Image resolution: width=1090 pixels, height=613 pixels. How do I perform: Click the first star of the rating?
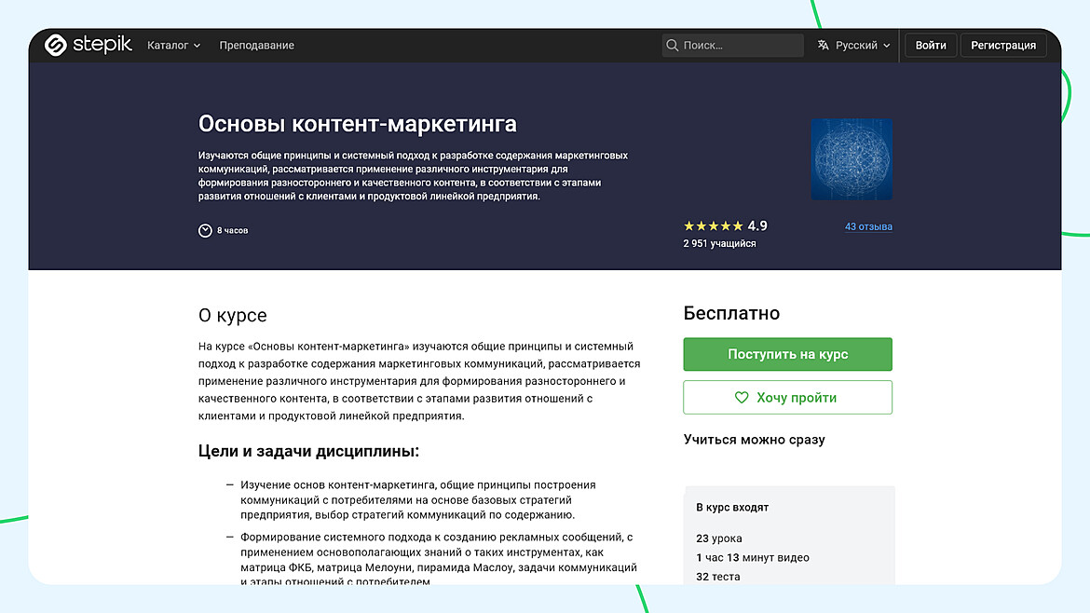click(x=687, y=225)
